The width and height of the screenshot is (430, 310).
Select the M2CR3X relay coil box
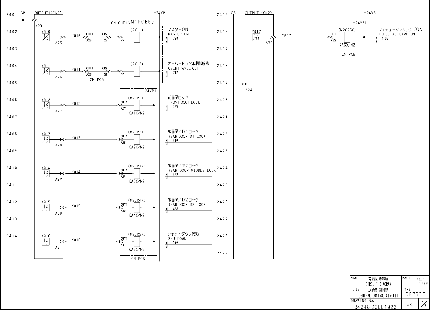click(x=137, y=173)
